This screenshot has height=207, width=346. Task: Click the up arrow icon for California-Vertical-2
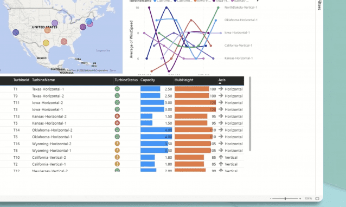221,157
